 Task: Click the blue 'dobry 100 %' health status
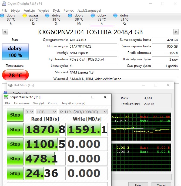(x=15, y=52)
